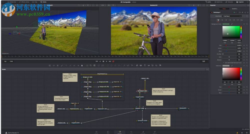
Task: Reset the Gain parameter
Action: click(x=247, y=57)
